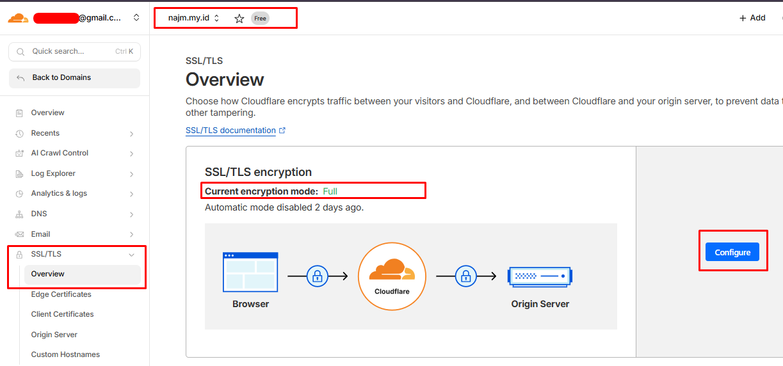This screenshot has height=366, width=783.
Task: Click the Ctrl K shortcut hint
Action: (124, 52)
